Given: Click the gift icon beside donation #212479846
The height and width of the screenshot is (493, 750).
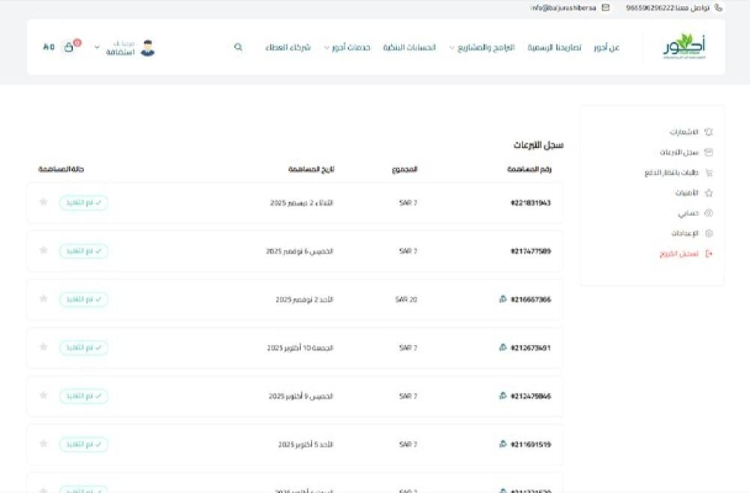Looking at the screenshot, I should pyautogui.click(x=503, y=396).
